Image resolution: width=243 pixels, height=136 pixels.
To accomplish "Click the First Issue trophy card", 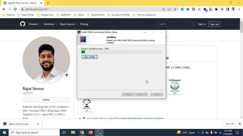I will tap(87, 105).
